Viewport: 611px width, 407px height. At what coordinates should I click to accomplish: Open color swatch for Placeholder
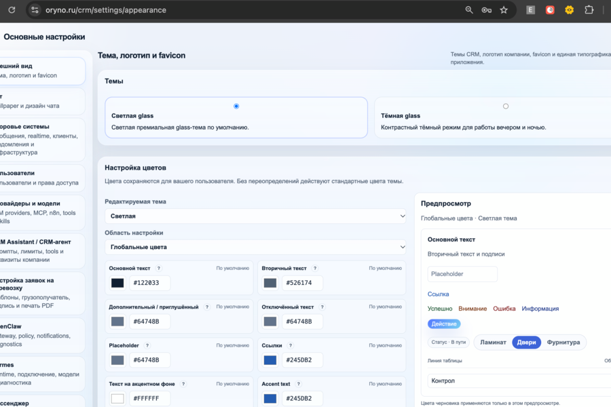[117, 360]
